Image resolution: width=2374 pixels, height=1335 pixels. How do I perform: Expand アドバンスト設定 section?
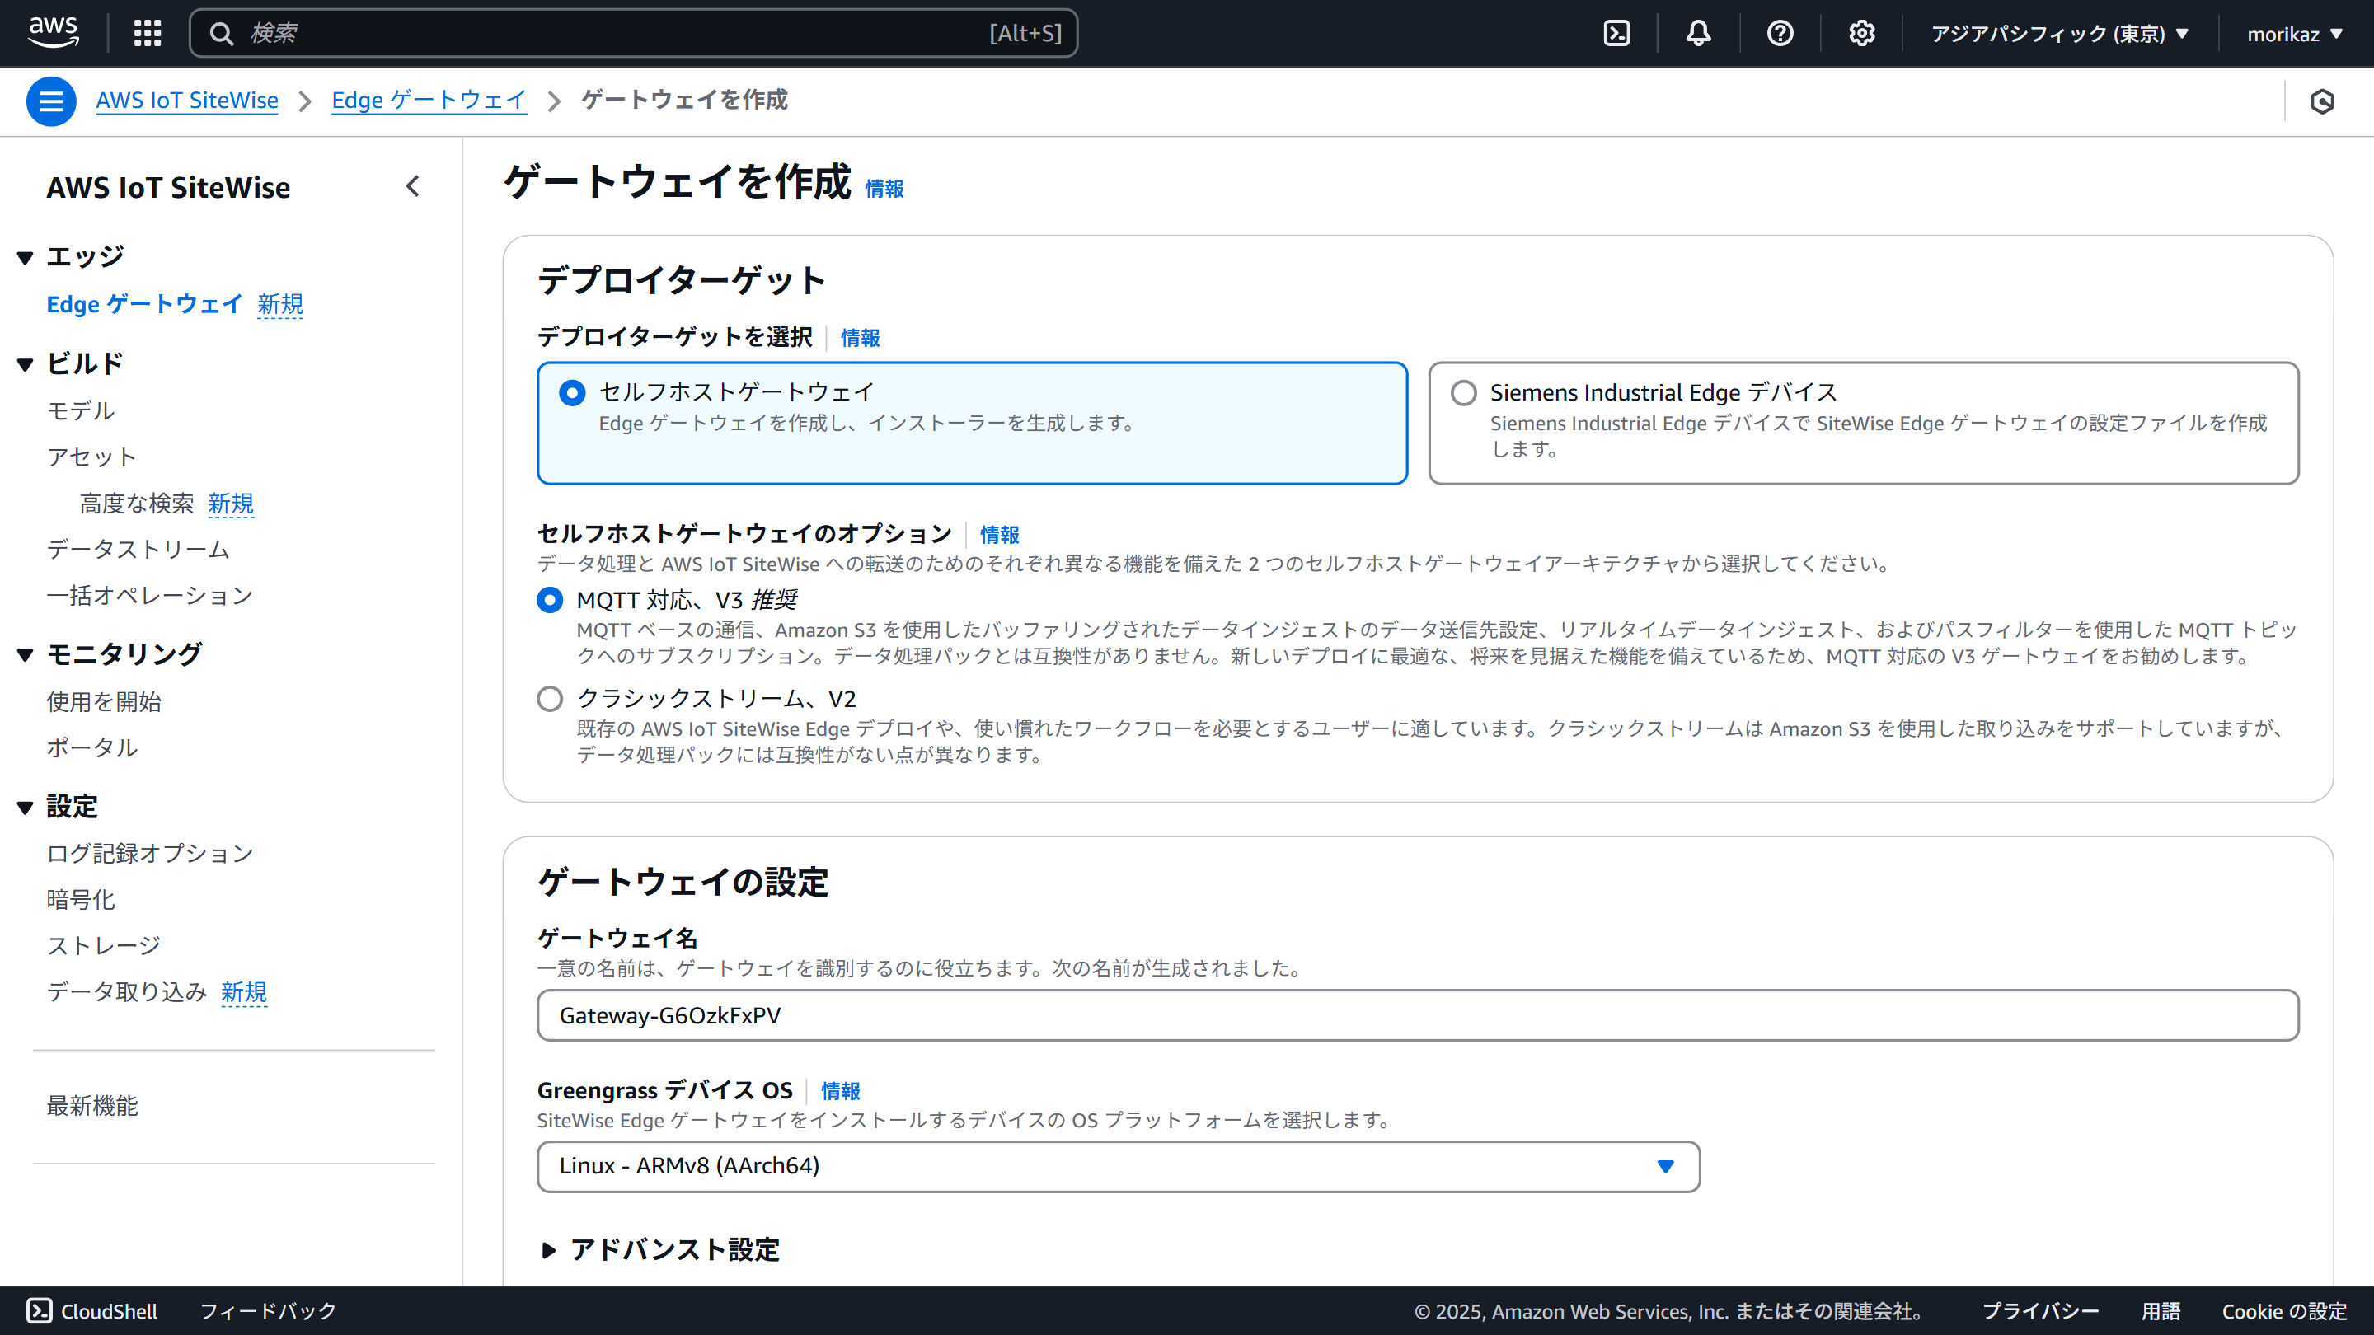[x=659, y=1249]
